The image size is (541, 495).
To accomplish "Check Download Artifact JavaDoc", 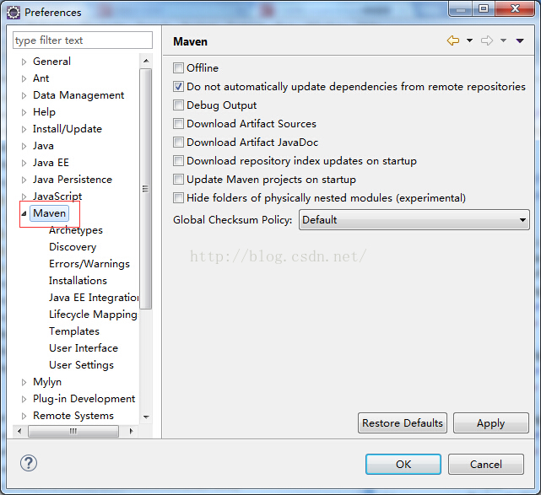I will [178, 142].
